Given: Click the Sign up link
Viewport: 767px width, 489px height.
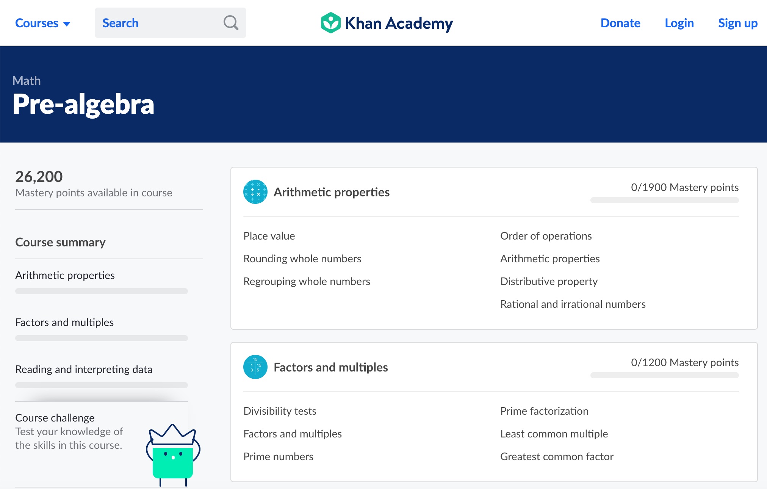Looking at the screenshot, I should coord(737,23).
